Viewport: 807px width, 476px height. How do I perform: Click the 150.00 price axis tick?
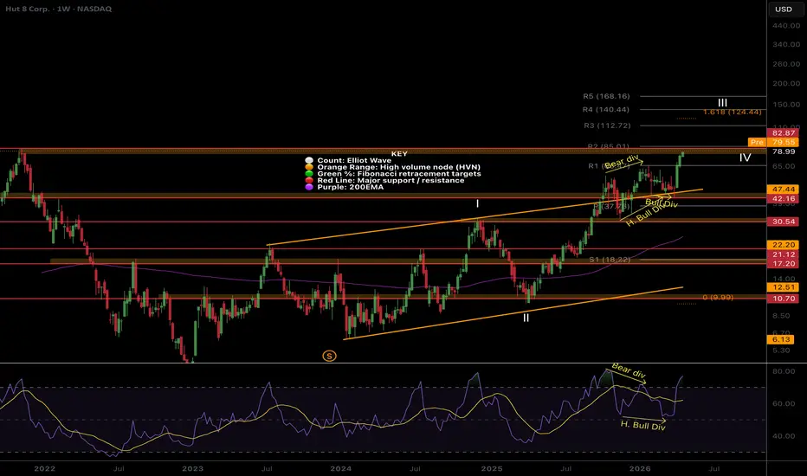point(786,105)
